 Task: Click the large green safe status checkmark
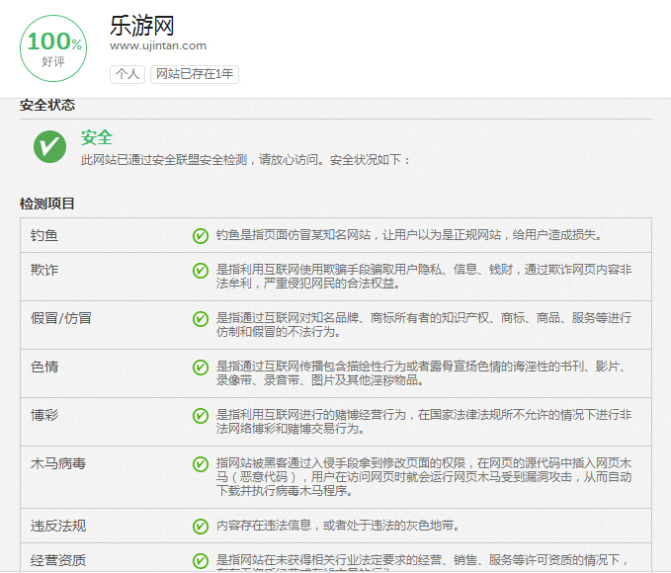(x=49, y=147)
